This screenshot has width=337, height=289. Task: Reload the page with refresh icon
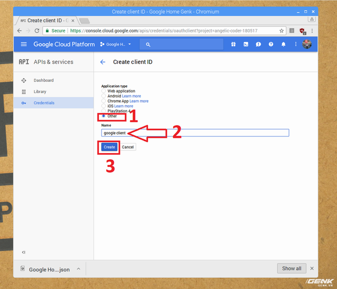(37, 31)
